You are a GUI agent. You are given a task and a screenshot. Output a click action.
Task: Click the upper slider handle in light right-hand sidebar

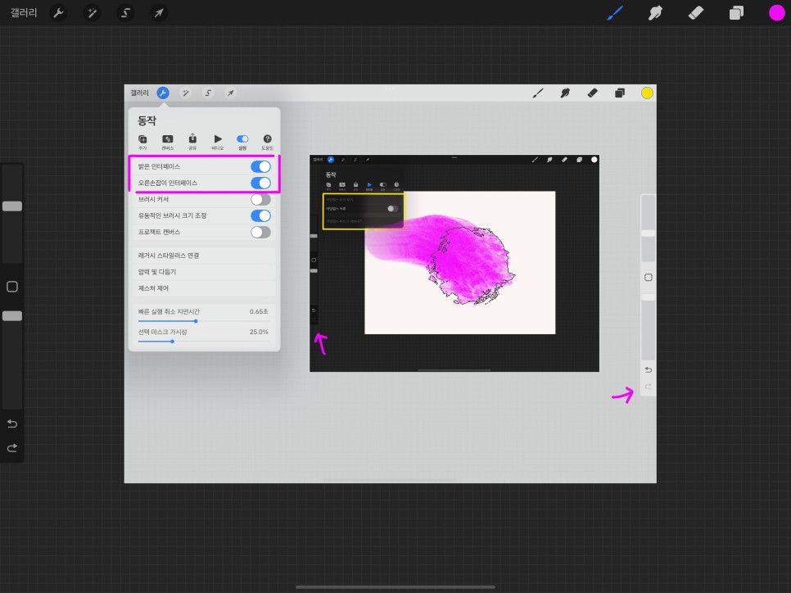[x=649, y=233]
